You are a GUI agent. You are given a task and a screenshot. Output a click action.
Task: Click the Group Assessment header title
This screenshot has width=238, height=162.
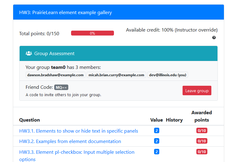coord(54,53)
